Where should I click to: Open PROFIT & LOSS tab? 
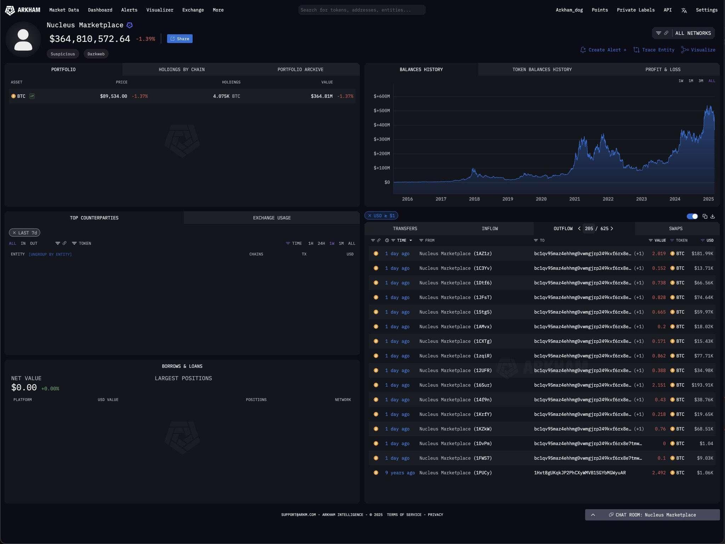pos(663,69)
